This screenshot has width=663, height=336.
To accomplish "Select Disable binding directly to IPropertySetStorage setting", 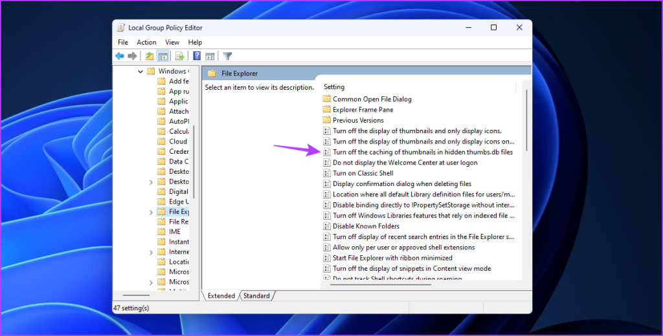I will tap(419, 205).
